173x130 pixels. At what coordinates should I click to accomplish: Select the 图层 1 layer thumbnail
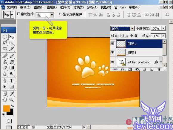coord(121,52)
